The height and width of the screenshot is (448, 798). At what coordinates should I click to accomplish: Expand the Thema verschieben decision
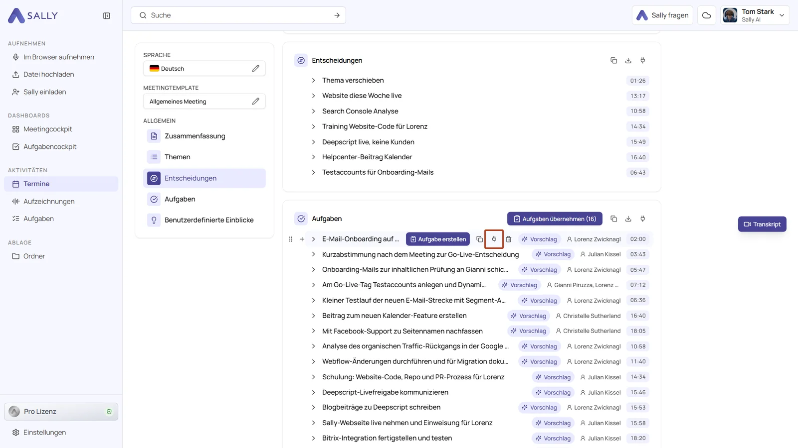[313, 81]
